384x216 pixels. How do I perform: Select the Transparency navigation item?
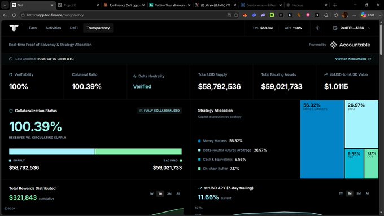point(98,28)
